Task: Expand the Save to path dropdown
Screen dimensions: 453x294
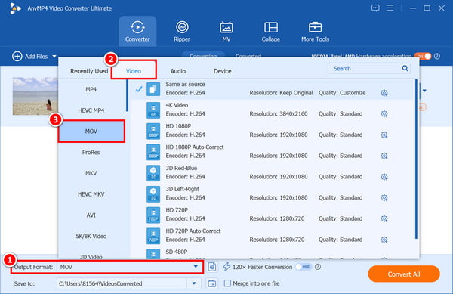Action: tap(194, 283)
